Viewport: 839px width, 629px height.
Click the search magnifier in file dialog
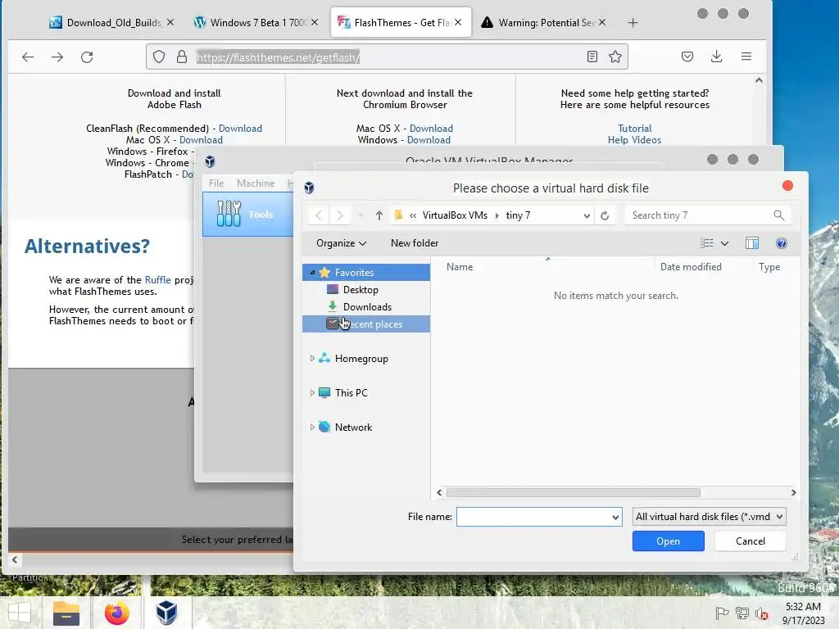(x=778, y=215)
